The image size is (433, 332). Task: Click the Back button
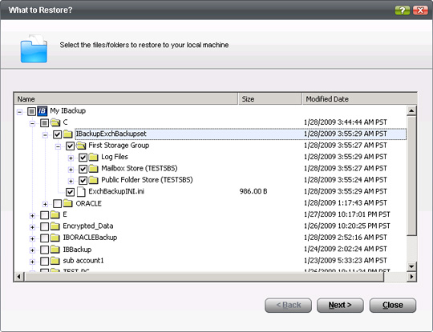tap(288, 306)
